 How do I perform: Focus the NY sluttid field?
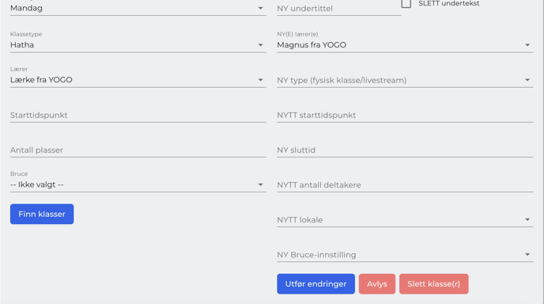405,150
